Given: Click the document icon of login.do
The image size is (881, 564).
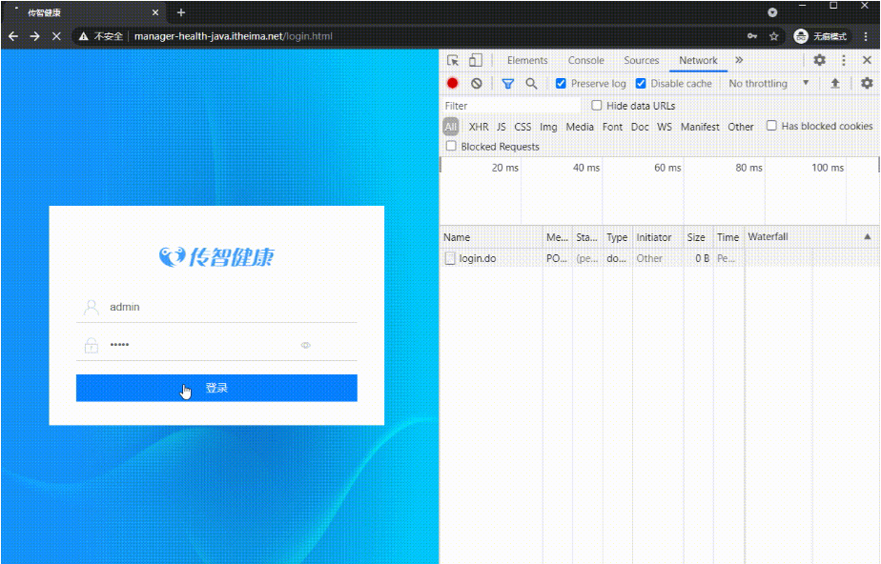Looking at the screenshot, I should click(x=449, y=258).
